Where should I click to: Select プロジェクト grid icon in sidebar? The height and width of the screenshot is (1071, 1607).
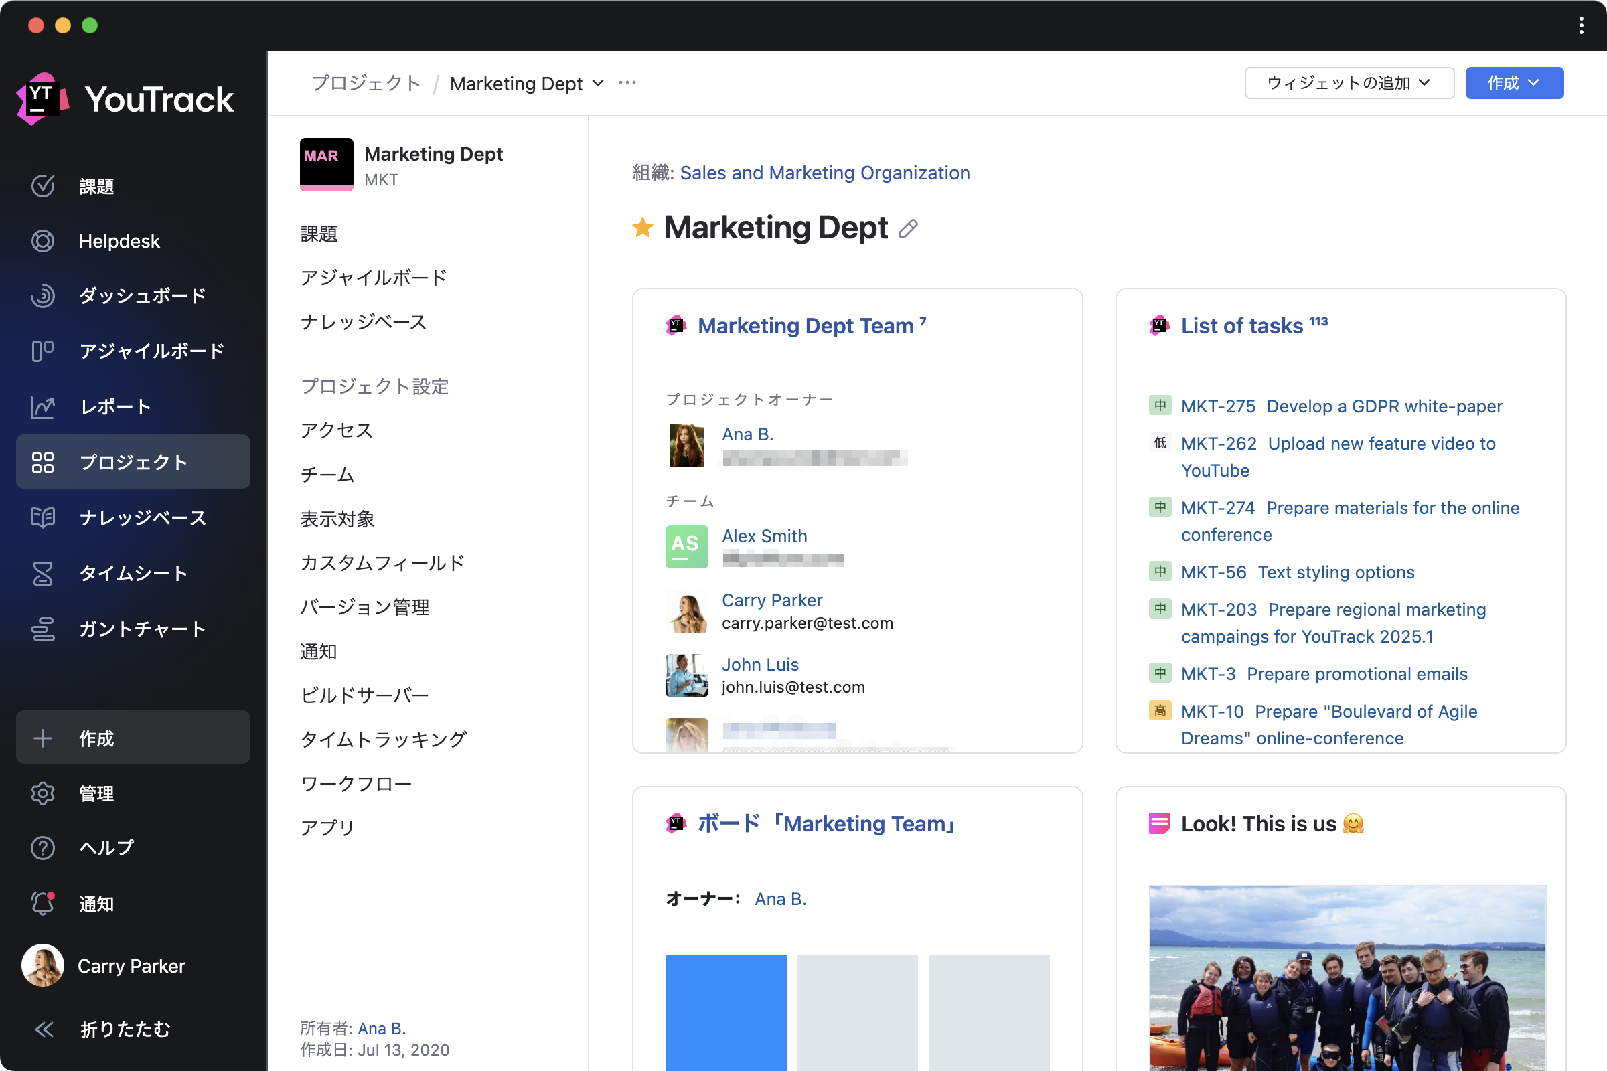point(42,462)
